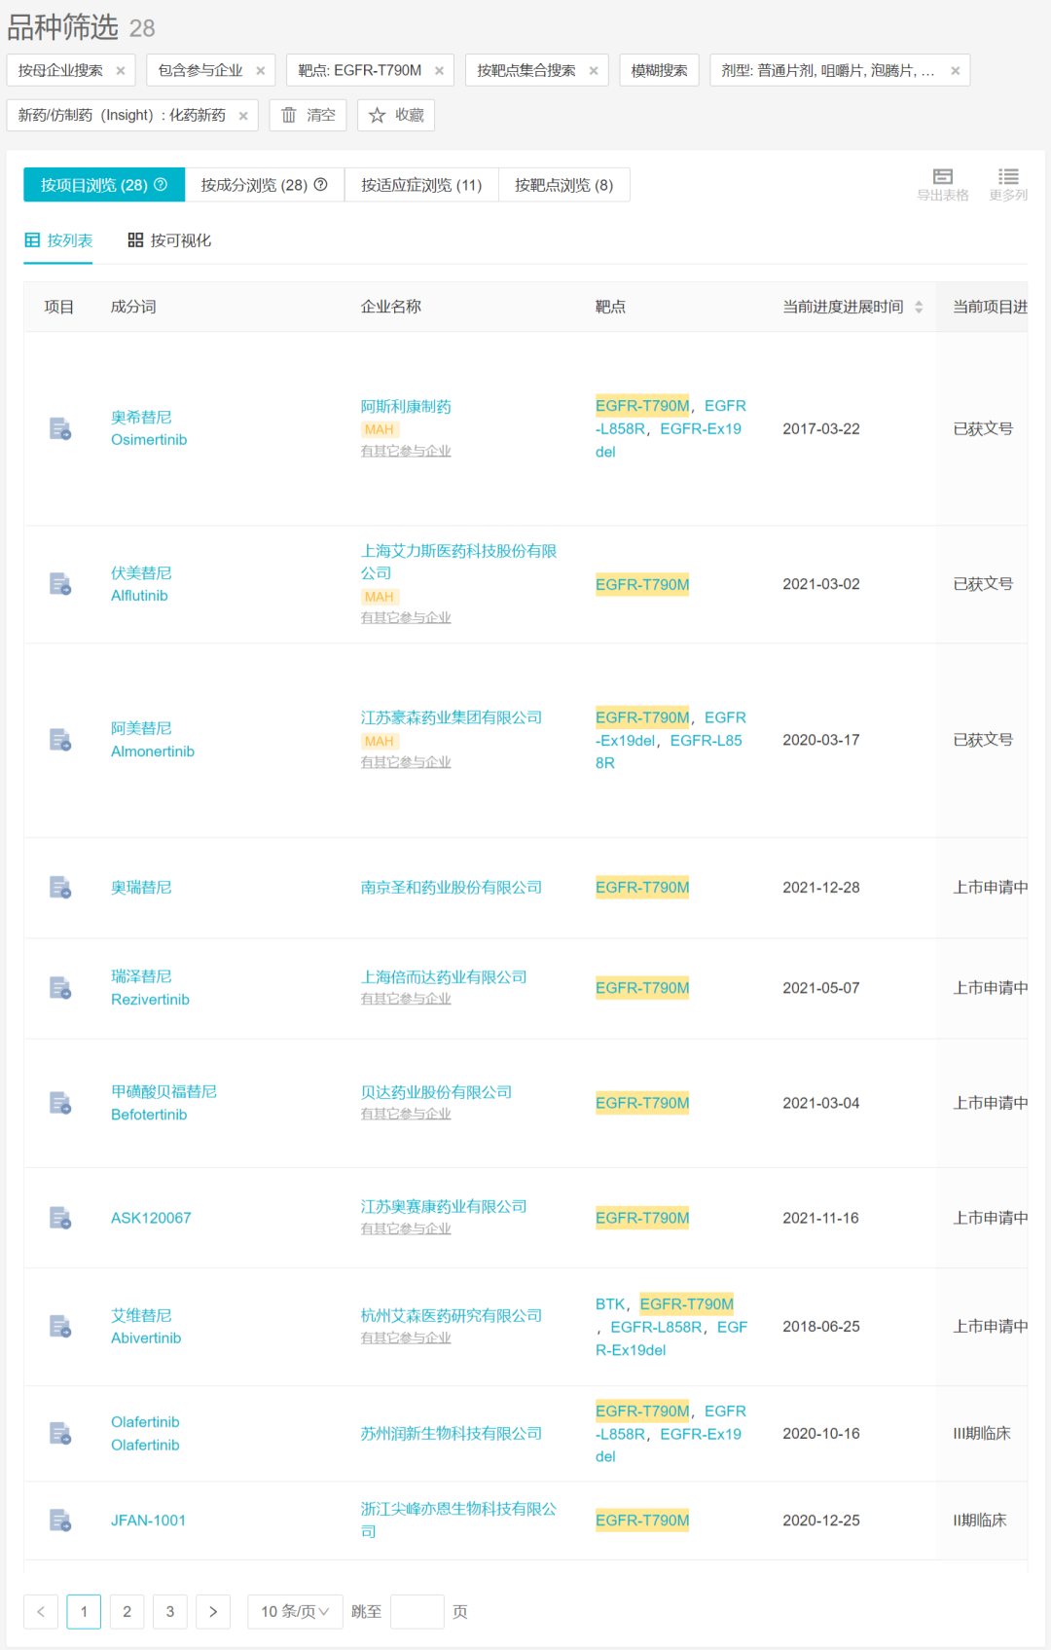This screenshot has height=1650, width=1051.
Task: Select page 1 in pagination
Action: (x=84, y=1612)
